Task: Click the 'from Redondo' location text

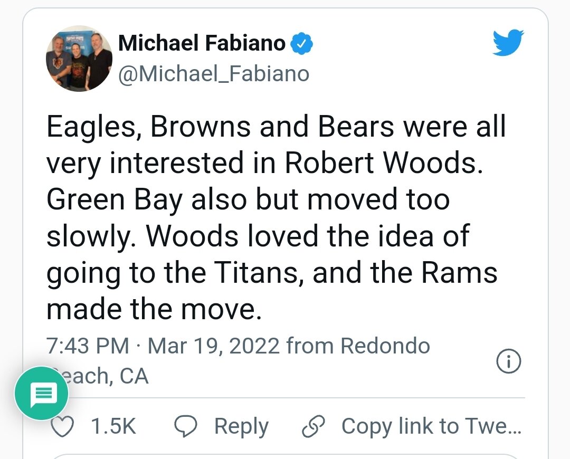Action: tap(358, 346)
